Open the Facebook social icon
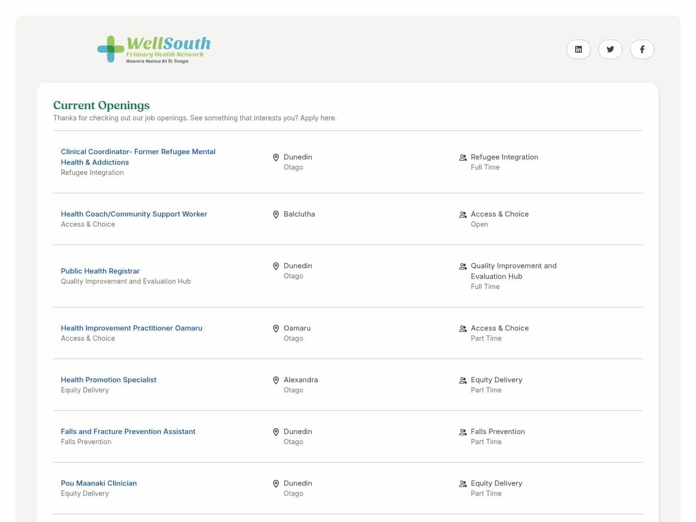 coord(642,49)
